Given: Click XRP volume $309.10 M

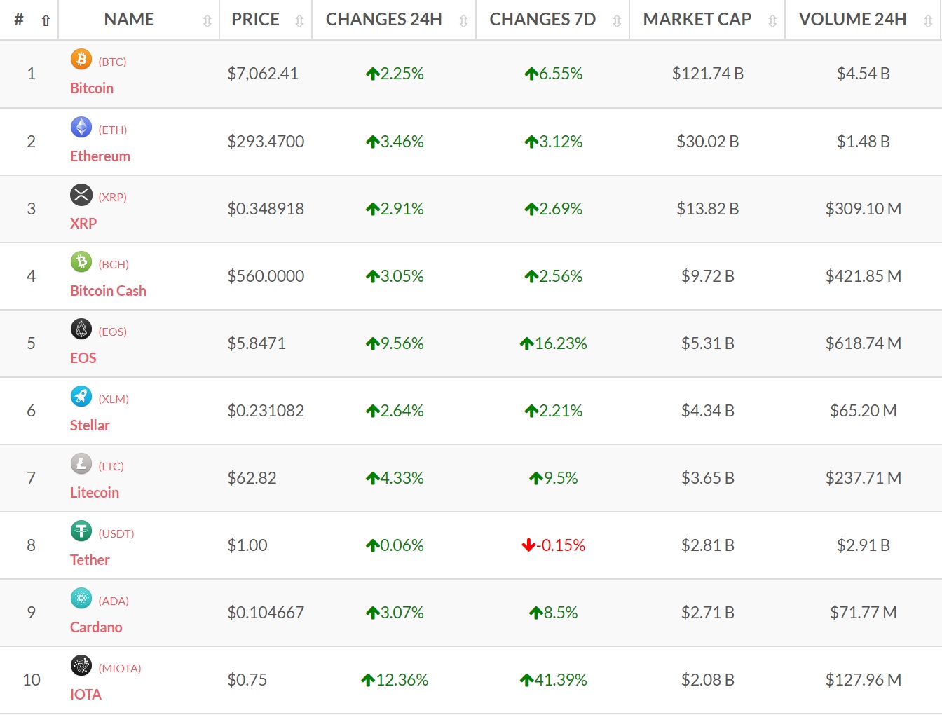Looking at the screenshot, I should click(863, 209).
